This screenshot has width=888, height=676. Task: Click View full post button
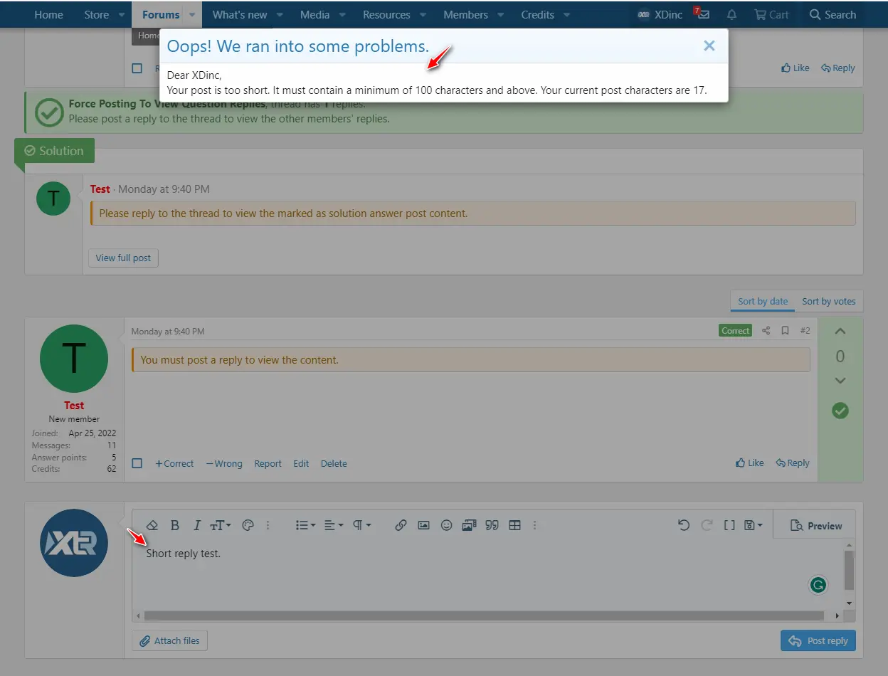tap(124, 258)
